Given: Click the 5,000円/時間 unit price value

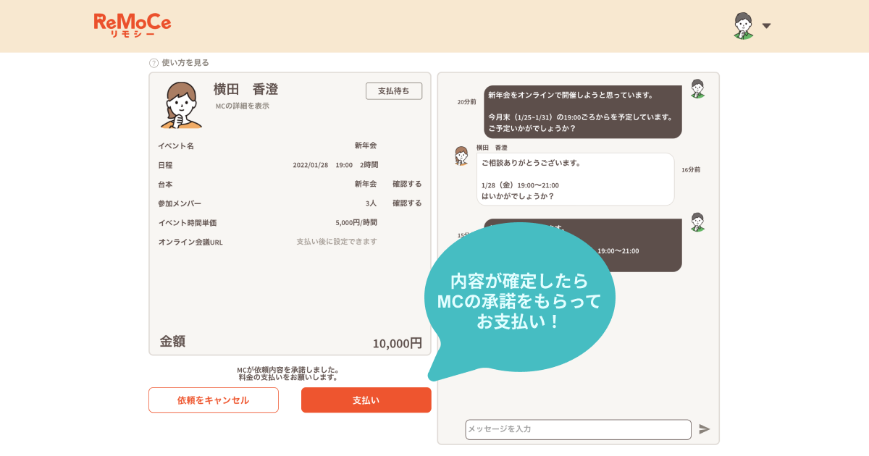Looking at the screenshot, I should (356, 223).
